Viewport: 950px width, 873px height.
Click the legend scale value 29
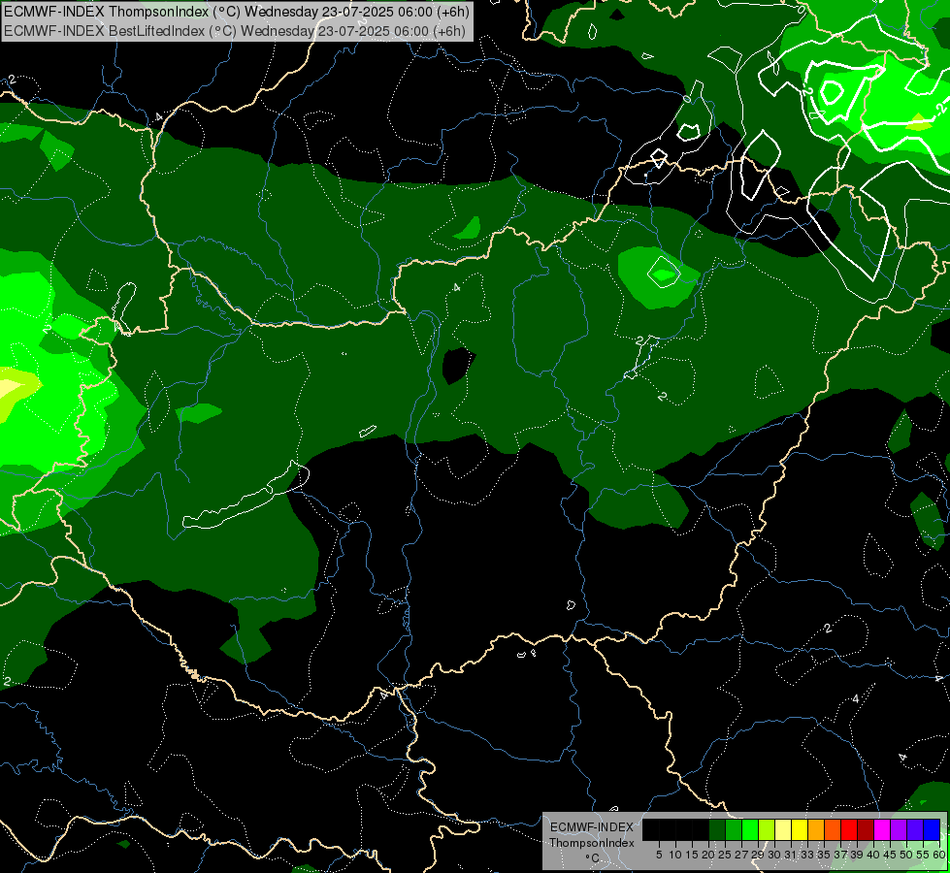[757, 855]
